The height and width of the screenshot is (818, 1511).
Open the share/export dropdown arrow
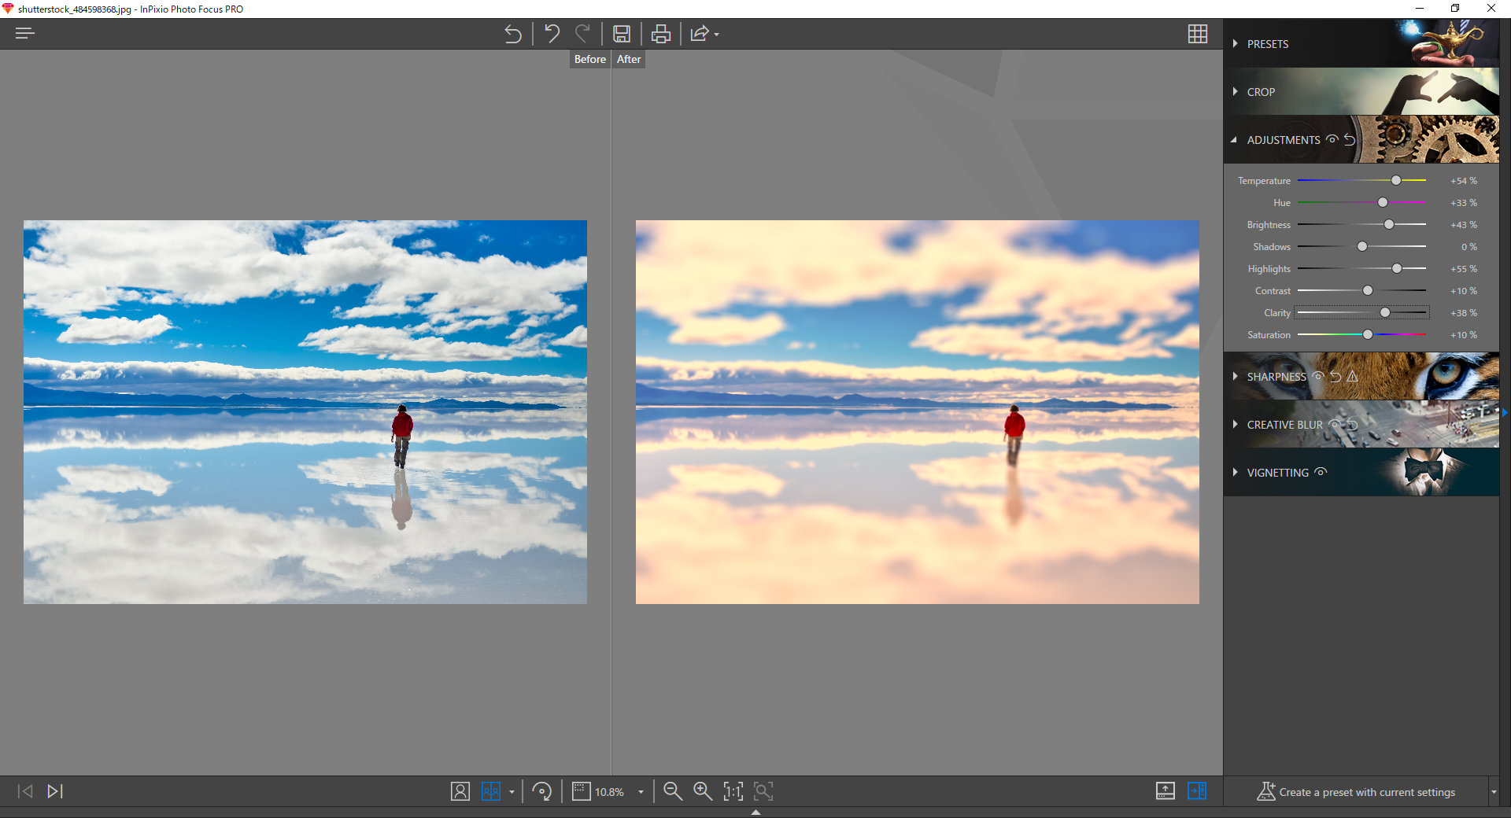[x=717, y=35]
